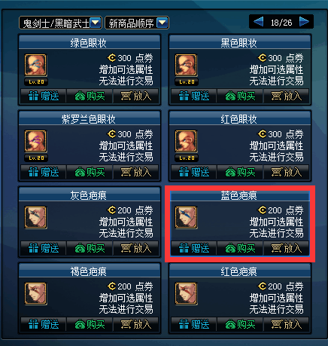
Task: Select the 红色疤痕 face icon
Action: 186,293
